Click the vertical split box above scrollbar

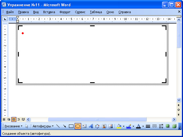coord(179,17)
